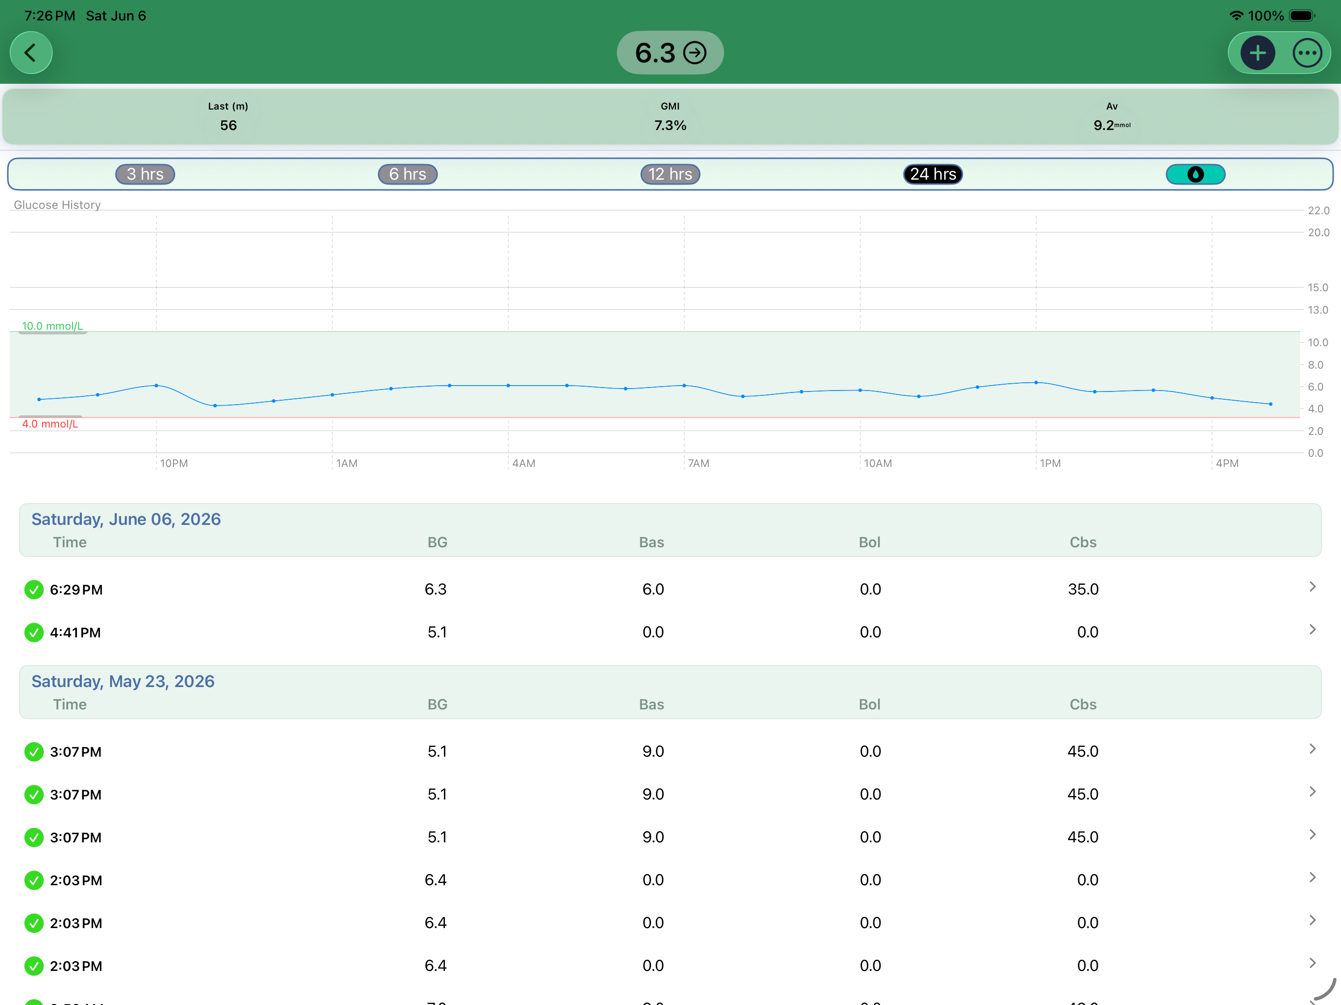Select the 3 hrs range tab
The width and height of the screenshot is (1341, 1005).
(x=145, y=174)
